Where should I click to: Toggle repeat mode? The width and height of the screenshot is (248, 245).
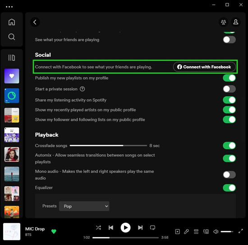pyautogui.click(x=152, y=227)
